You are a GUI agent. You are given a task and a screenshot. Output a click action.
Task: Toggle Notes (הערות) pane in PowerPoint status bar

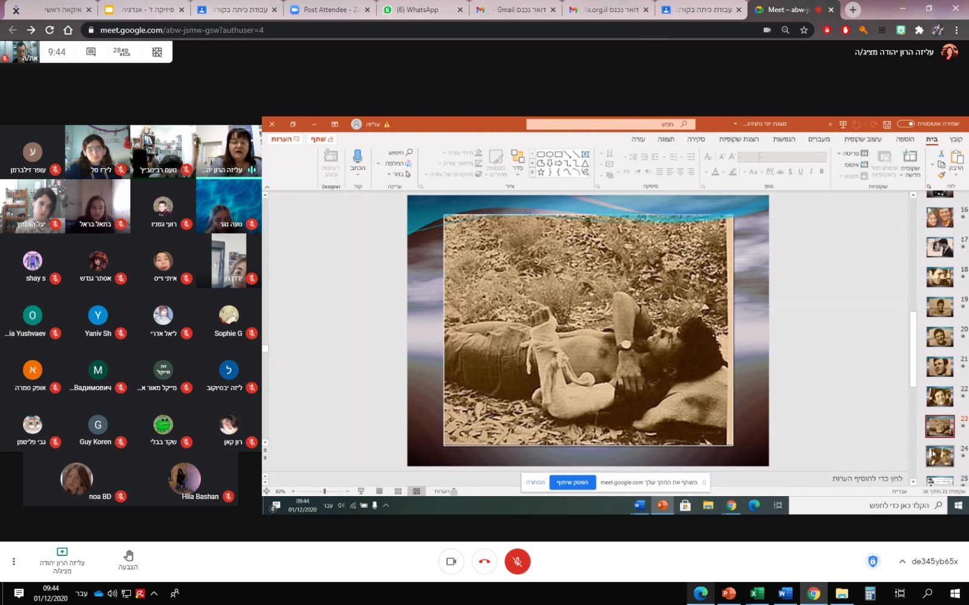446,491
